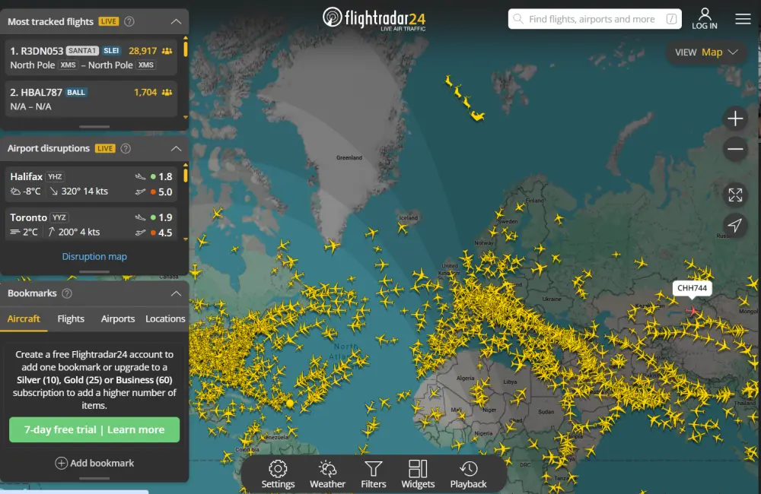Click the 7-day free trial button
Screen dimensions: 761x494
click(94, 429)
